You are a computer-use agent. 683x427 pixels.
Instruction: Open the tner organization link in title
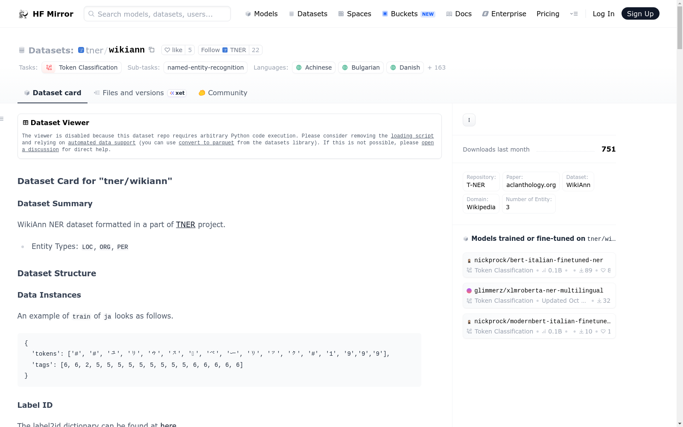coord(94,50)
